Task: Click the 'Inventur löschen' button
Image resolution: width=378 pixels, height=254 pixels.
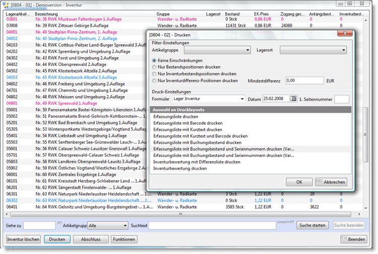Action: click(x=23, y=239)
